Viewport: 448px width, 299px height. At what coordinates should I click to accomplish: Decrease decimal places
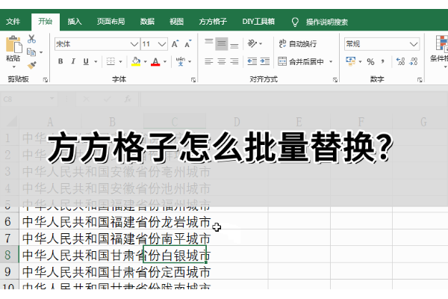point(414,61)
